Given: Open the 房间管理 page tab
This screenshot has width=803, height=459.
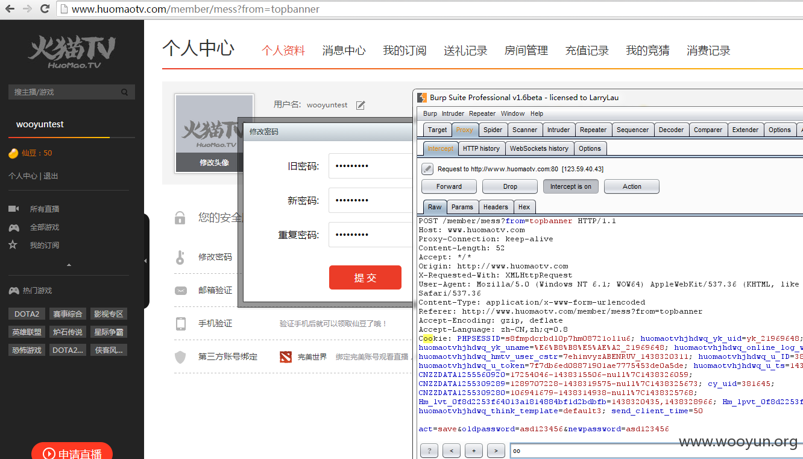Looking at the screenshot, I should 526,51.
